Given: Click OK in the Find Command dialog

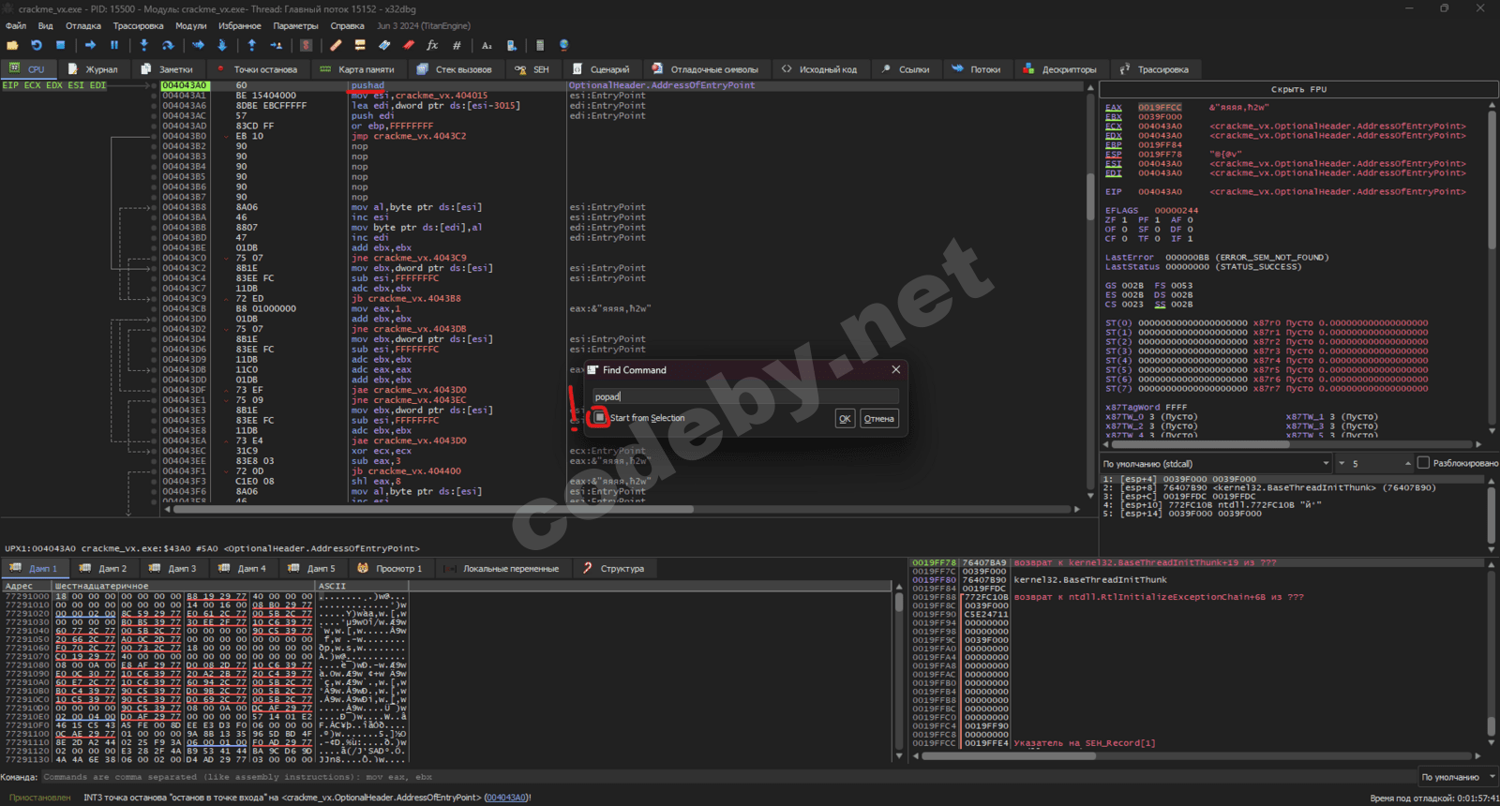Looking at the screenshot, I should click(x=845, y=419).
